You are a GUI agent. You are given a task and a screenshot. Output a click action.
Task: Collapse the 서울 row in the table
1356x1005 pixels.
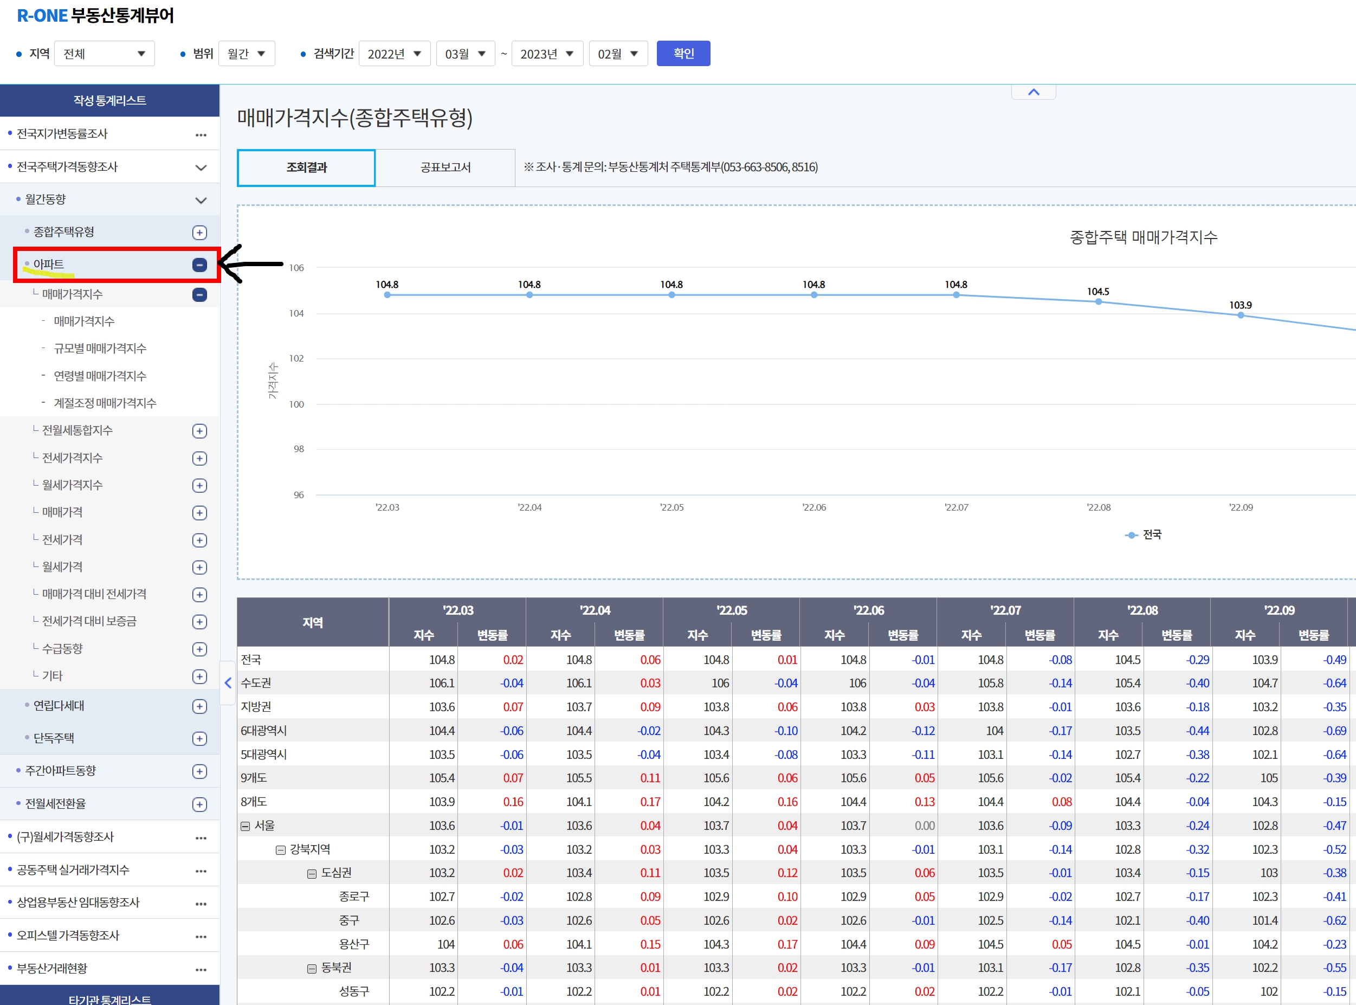coord(245,826)
